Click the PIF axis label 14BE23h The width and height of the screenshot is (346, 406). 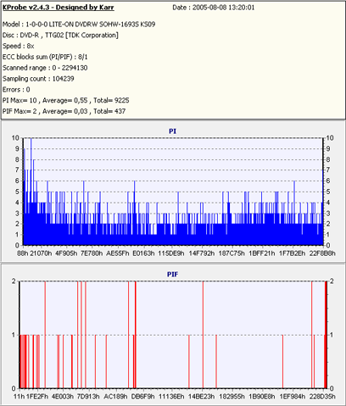point(201,397)
